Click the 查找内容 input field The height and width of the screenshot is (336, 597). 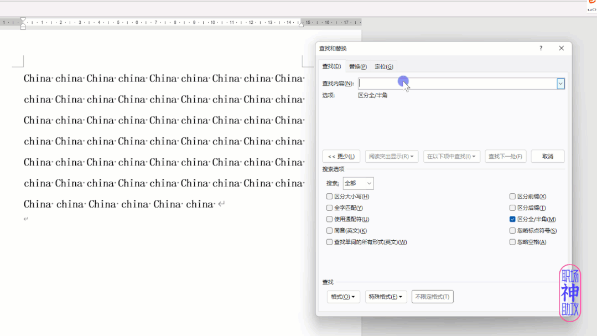coord(457,84)
